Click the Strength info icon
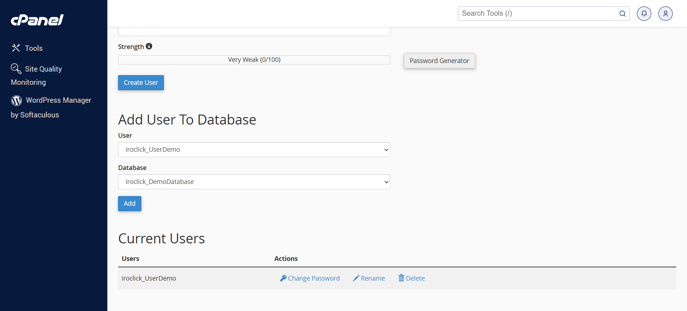The height and width of the screenshot is (311, 687). pyautogui.click(x=149, y=46)
